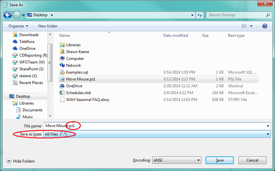The width and height of the screenshot is (275, 171).
Task: Select WAH Seasonal FAQ.story file icon
Action: (x=62, y=99)
